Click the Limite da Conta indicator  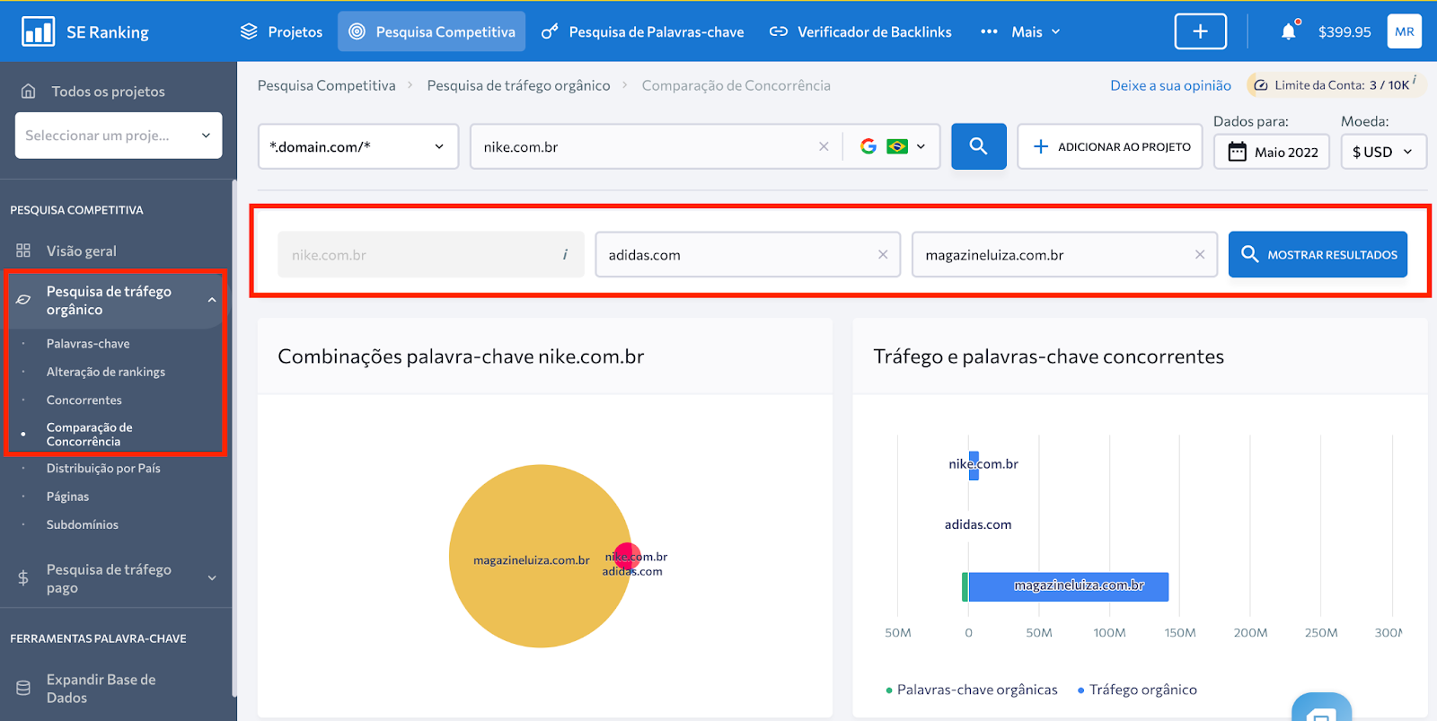pos(1335,84)
